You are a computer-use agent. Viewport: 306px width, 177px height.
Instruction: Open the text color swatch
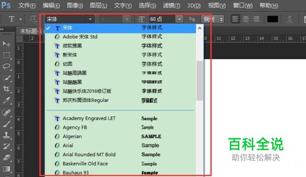(x=272, y=19)
